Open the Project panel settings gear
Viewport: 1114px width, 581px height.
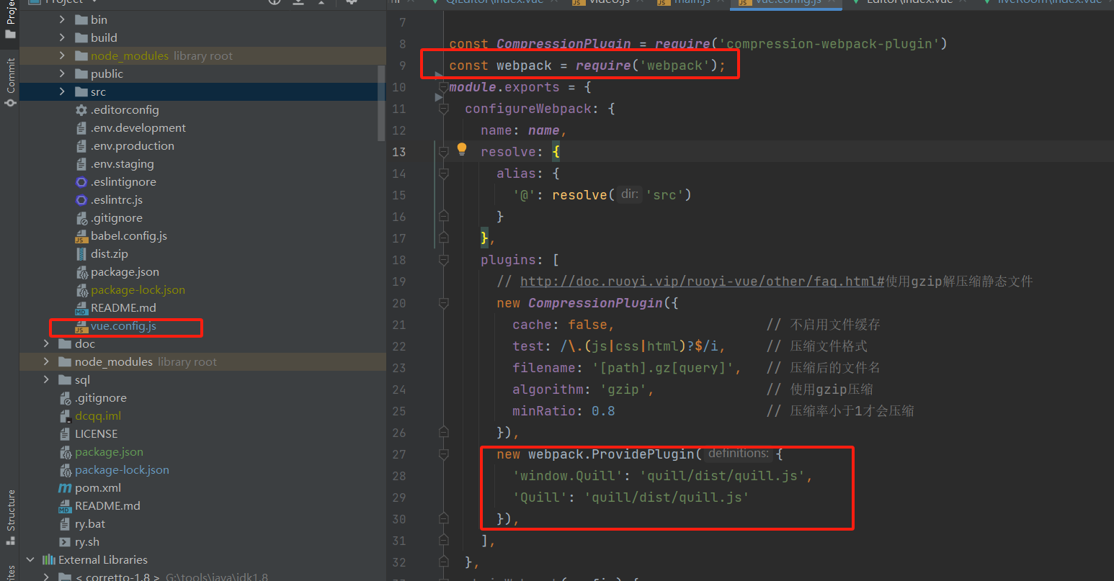(351, 4)
